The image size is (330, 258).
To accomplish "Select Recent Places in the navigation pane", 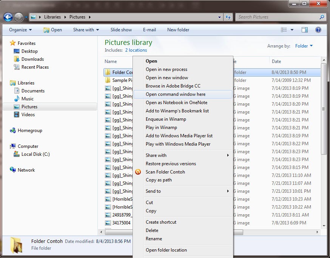I will tap(35, 67).
